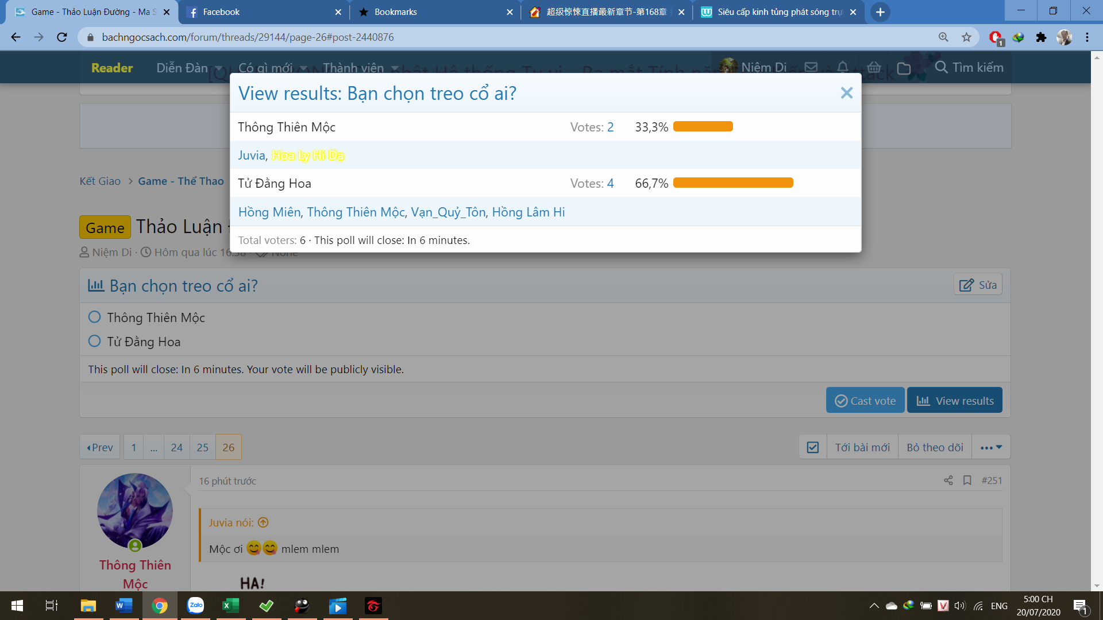This screenshot has width=1103, height=620.
Task: Expand the quoted Juvia post arrow
Action: tap(263, 522)
